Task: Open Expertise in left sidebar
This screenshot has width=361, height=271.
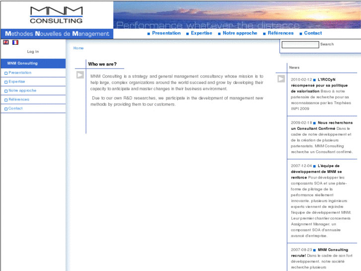Action: tap(16, 82)
